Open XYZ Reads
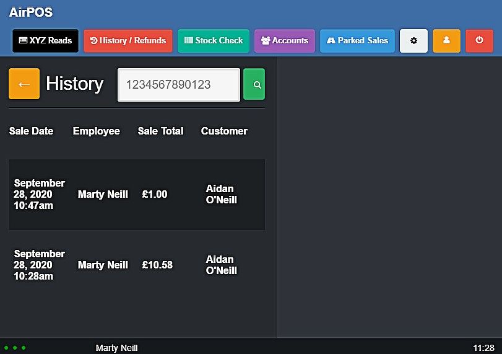This screenshot has height=354, width=502. click(x=45, y=41)
